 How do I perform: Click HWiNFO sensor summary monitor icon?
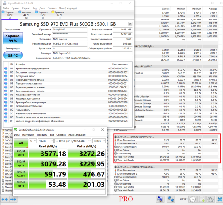160,199
